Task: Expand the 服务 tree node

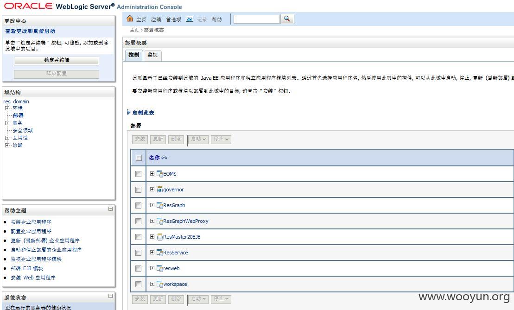Action: (7, 123)
